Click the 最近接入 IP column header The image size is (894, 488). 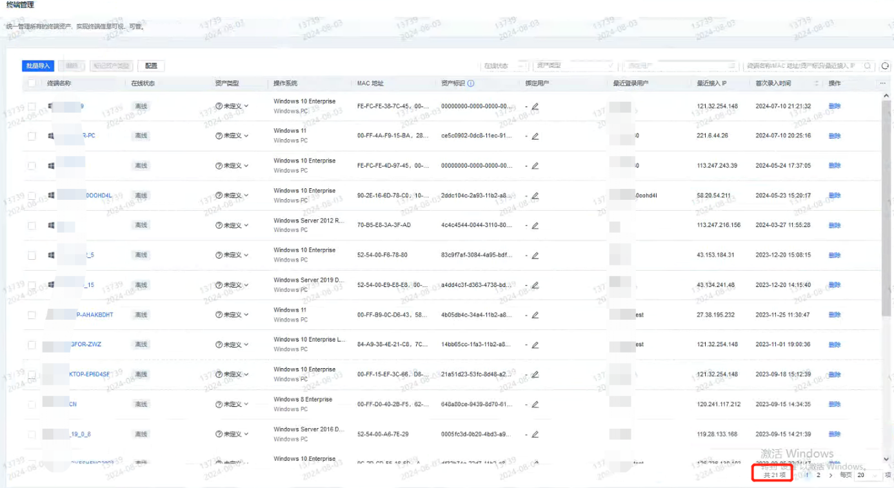tap(711, 83)
